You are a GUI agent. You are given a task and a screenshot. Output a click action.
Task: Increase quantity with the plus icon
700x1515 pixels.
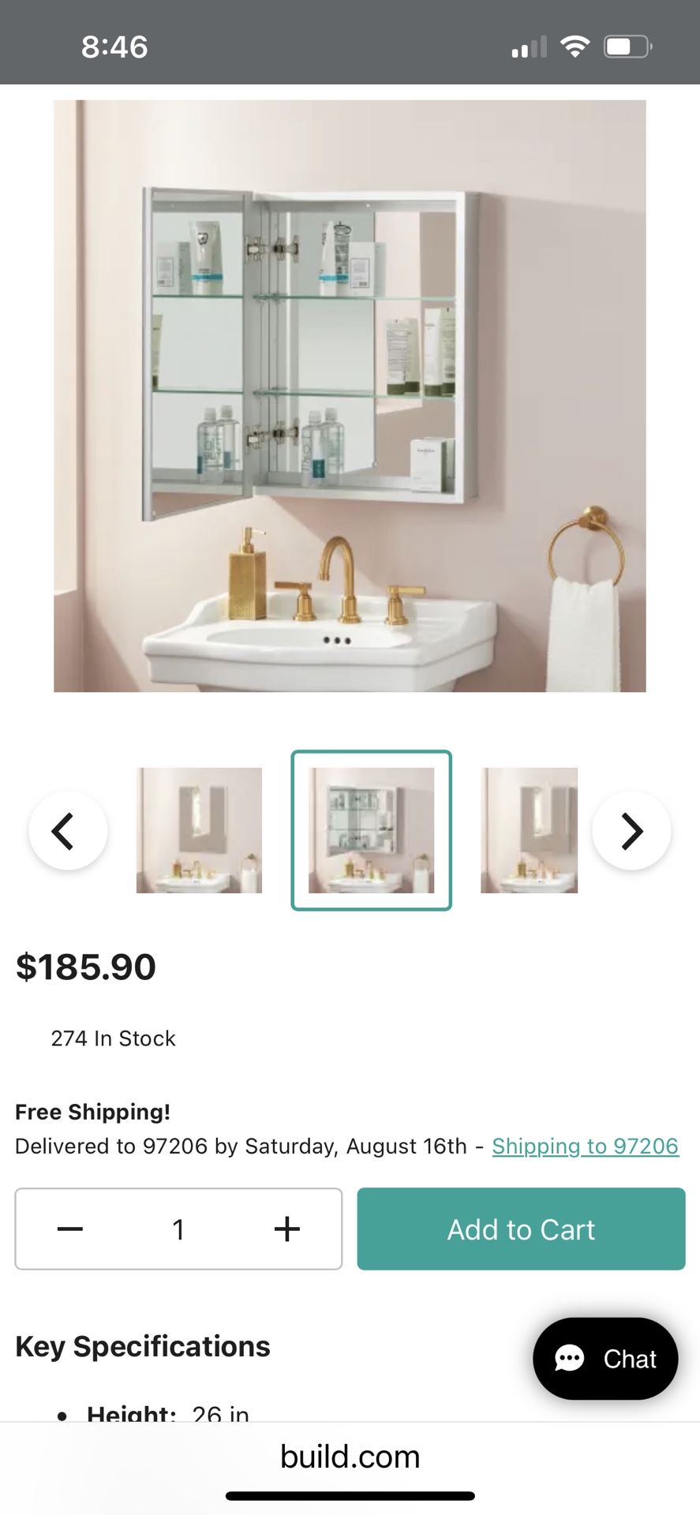[x=287, y=1229]
